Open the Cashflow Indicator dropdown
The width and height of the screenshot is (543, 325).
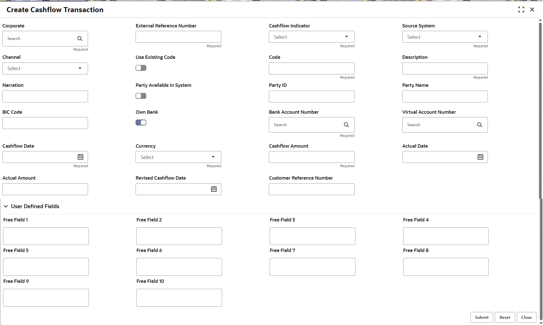tap(311, 37)
